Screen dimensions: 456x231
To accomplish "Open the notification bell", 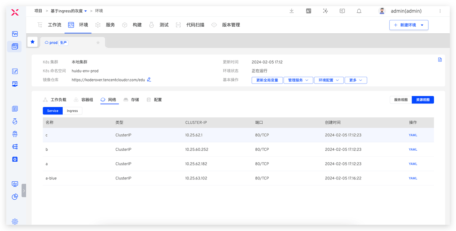I will [x=359, y=11].
